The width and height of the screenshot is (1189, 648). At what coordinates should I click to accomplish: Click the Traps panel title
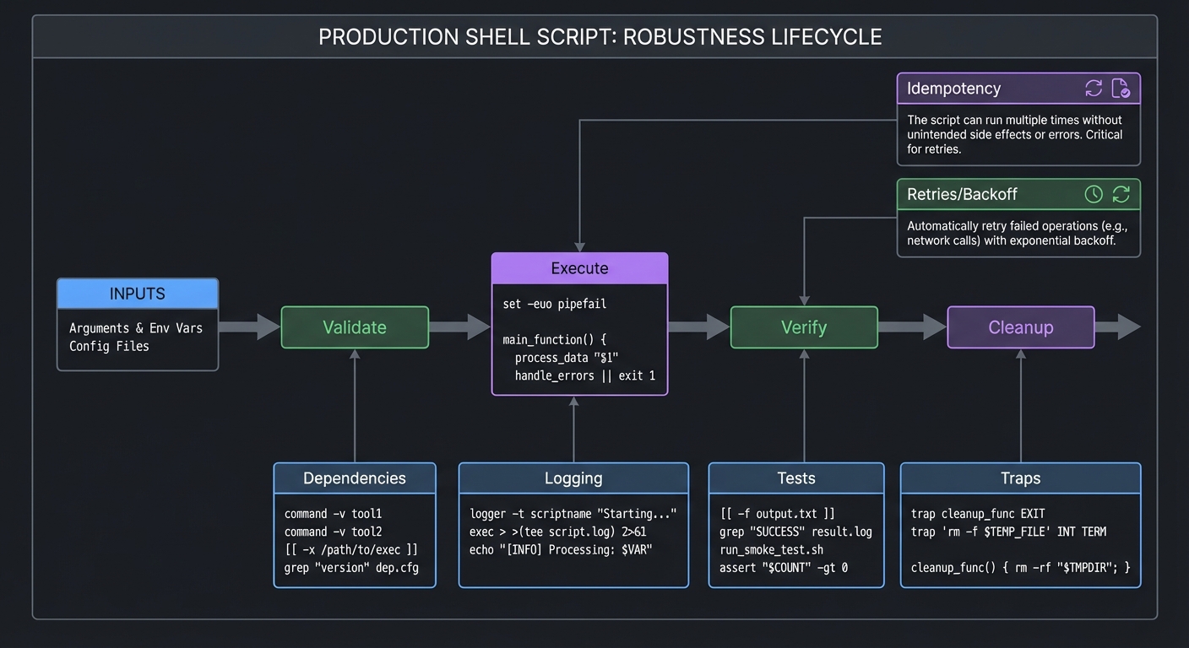point(1020,478)
